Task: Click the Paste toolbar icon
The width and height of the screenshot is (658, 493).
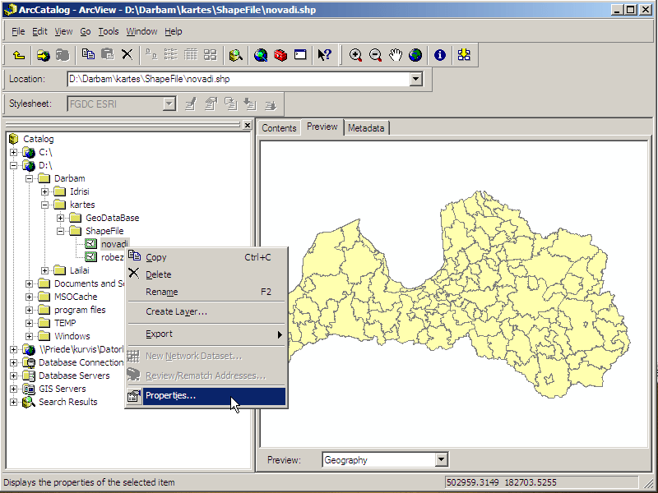Action: (108, 54)
